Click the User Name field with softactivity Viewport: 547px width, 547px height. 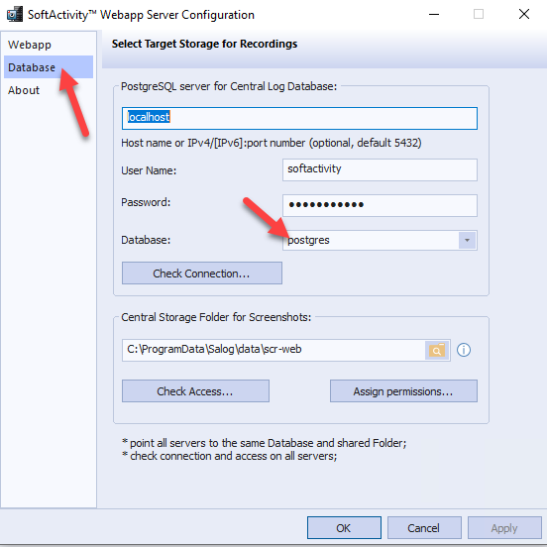pyautogui.click(x=380, y=169)
